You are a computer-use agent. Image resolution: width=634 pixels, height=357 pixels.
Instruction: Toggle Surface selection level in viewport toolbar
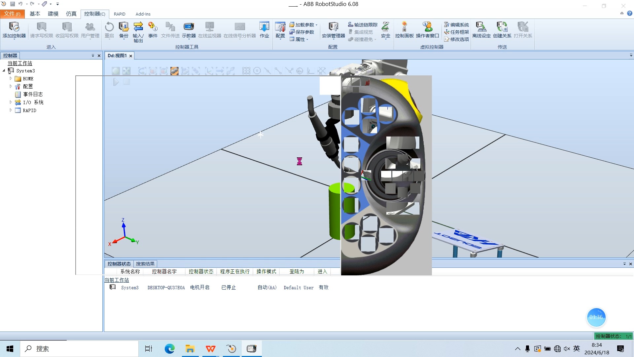pyautogui.click(x=153, y=71)
